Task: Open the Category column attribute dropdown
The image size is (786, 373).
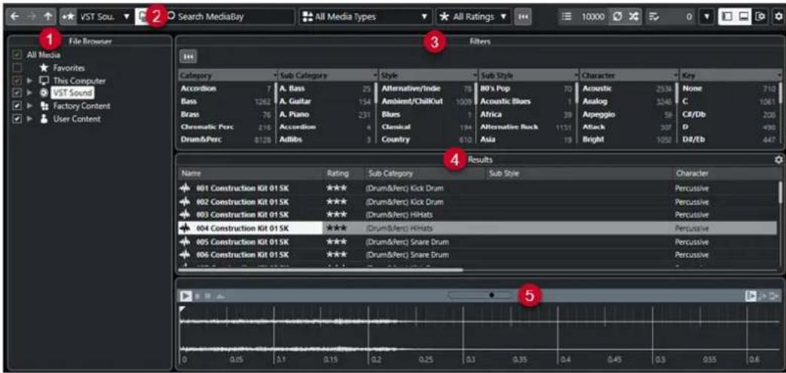Action: pos(275,75)
